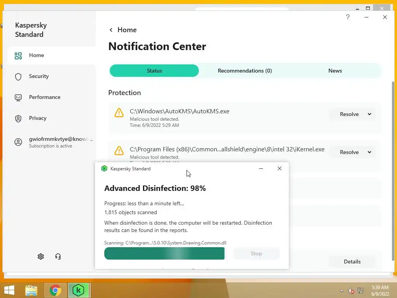Expand Resolve options for AutoKMS.exe
397x298 pixels.
[x=369, y=114]
